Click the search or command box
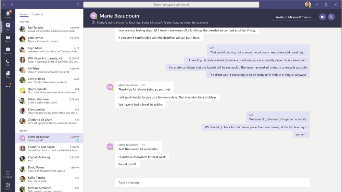The width and height of the screenshot is (342, 192). click(x=171, y=5)
